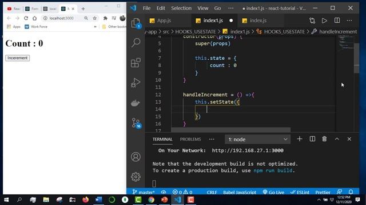Open the editor More Actions ellipsis
This screenshot has height=205, width=366.
click(x=349, y=20)
